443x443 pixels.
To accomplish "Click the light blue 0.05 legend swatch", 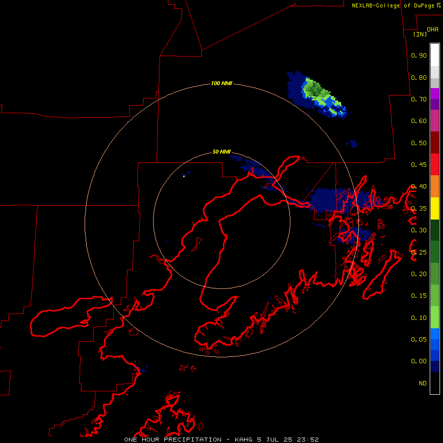I will (x=435, y=334).
